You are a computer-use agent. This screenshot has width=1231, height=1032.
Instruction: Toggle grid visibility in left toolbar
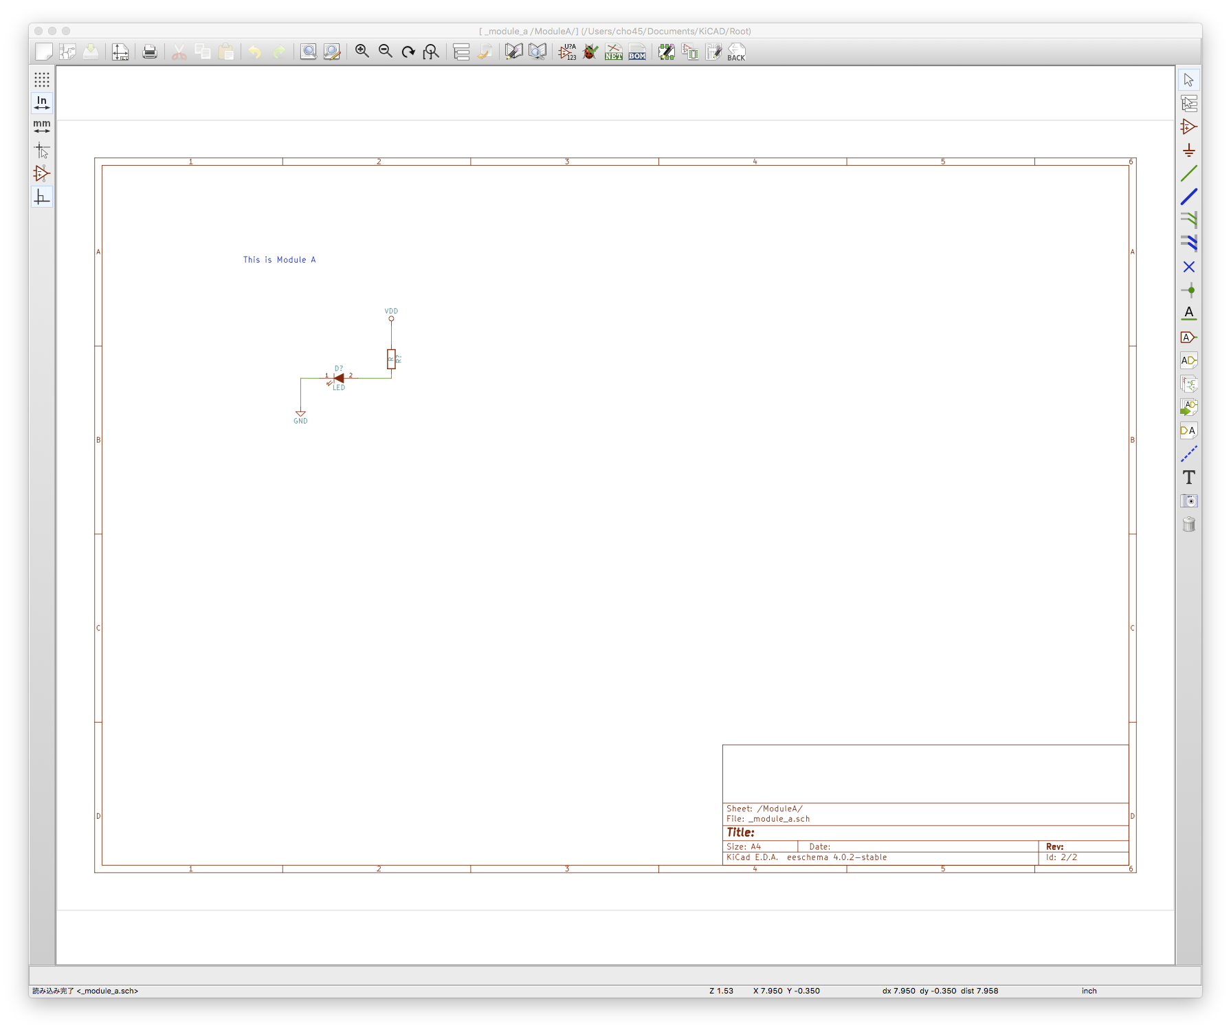pos(42,80)
